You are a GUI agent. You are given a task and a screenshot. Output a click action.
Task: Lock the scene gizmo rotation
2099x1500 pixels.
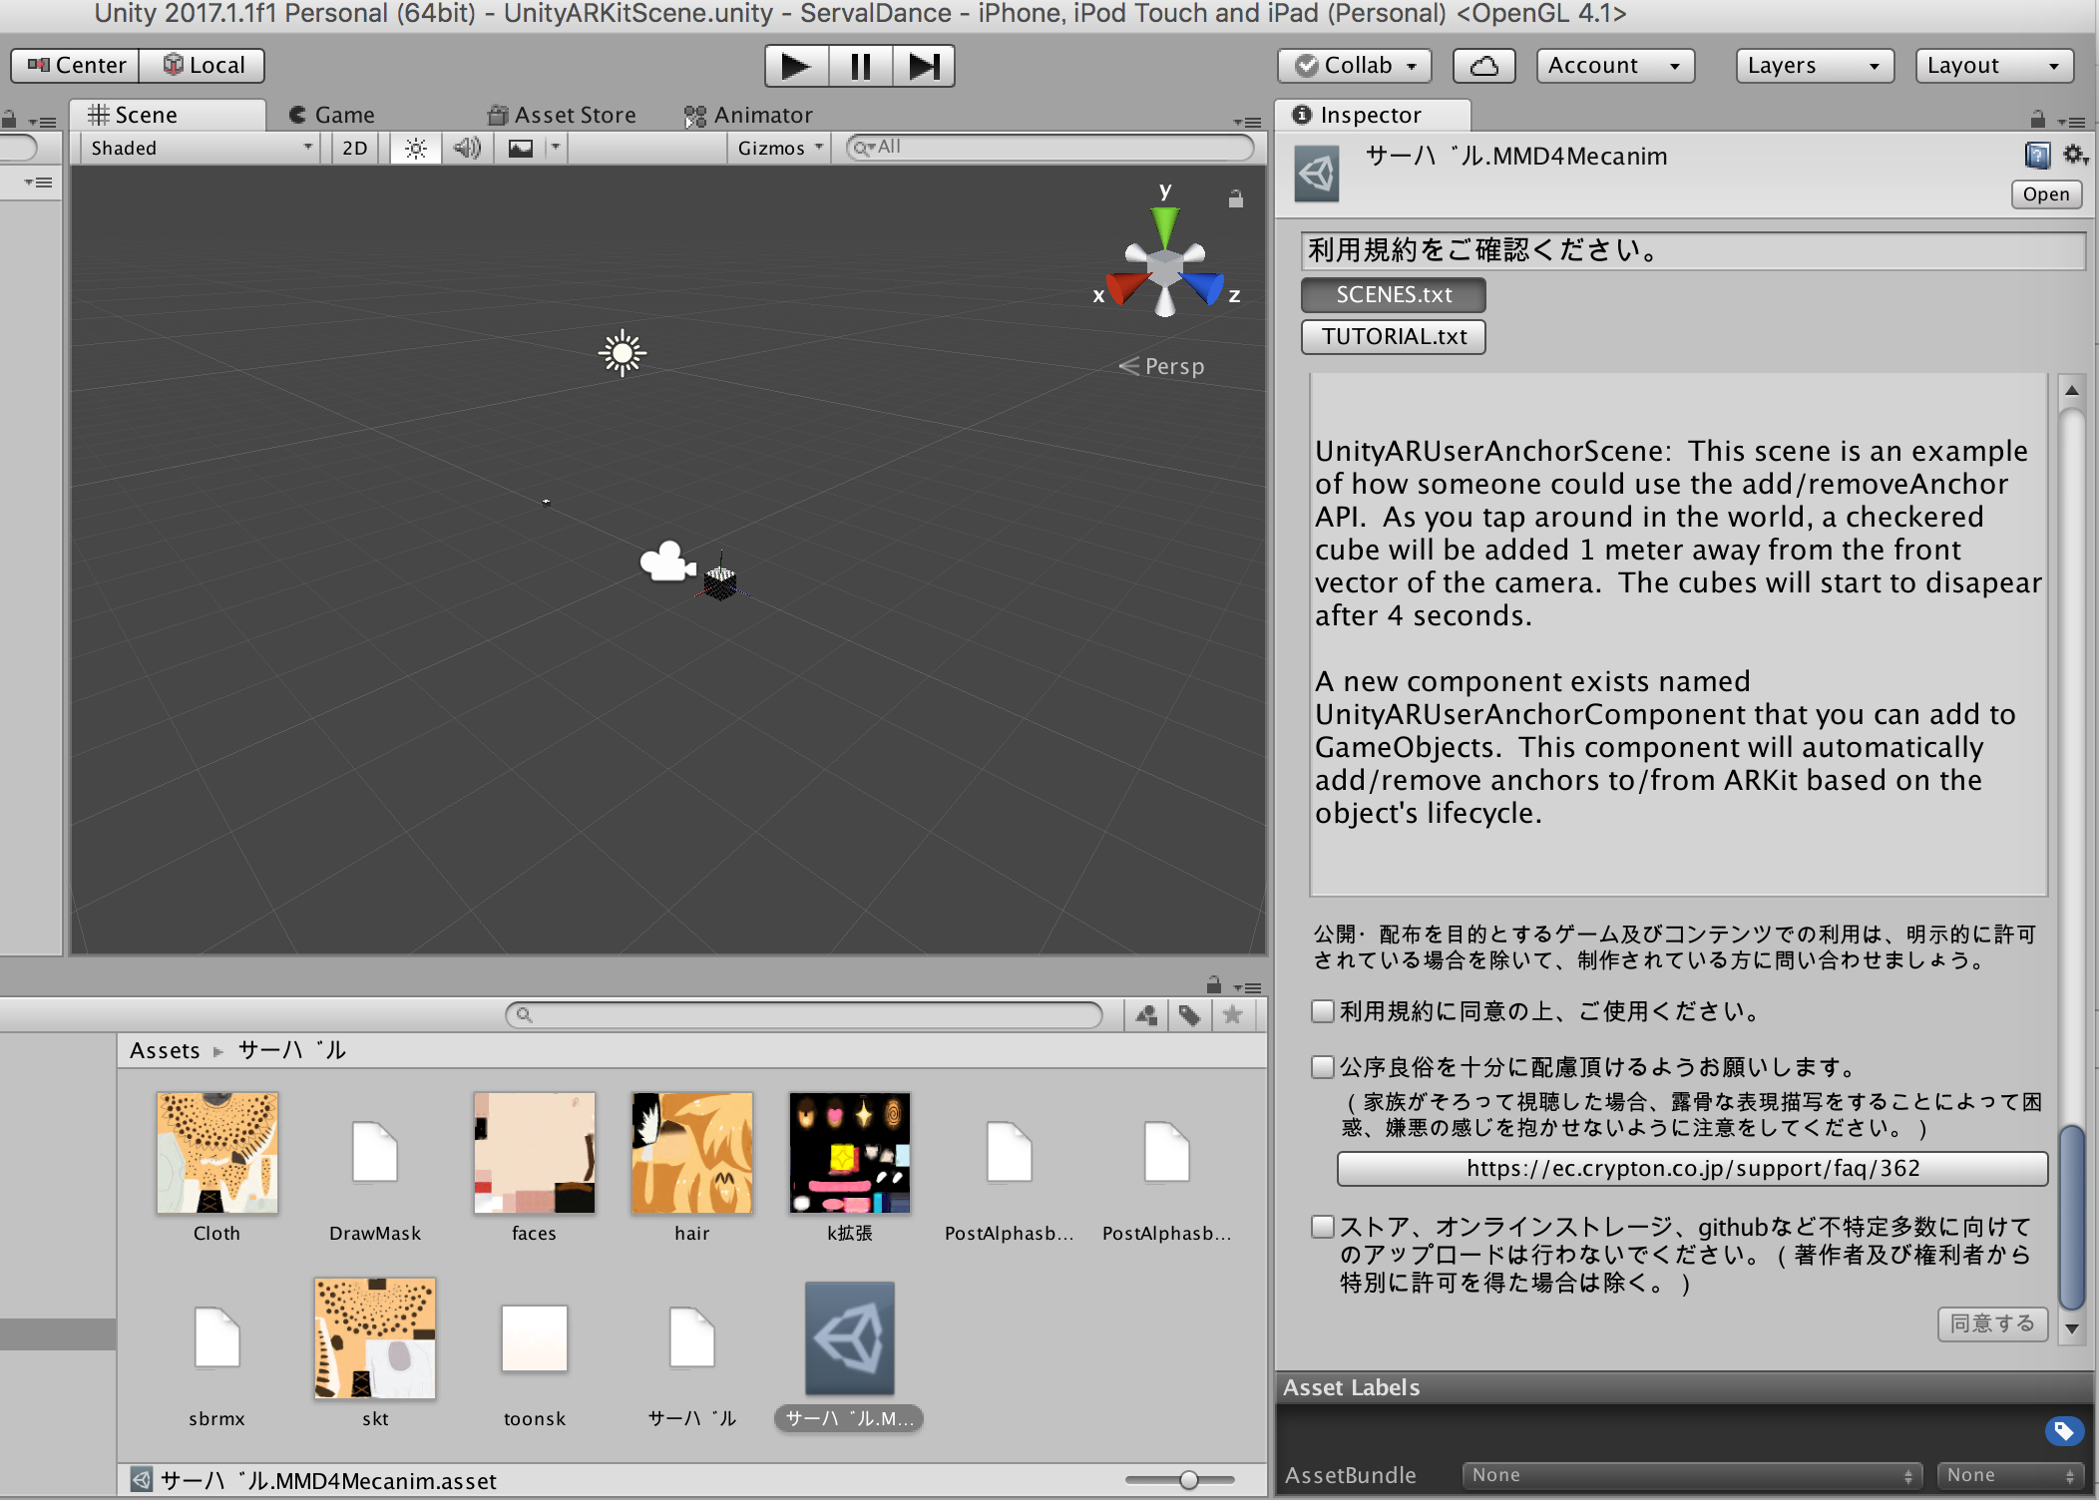1235,198
